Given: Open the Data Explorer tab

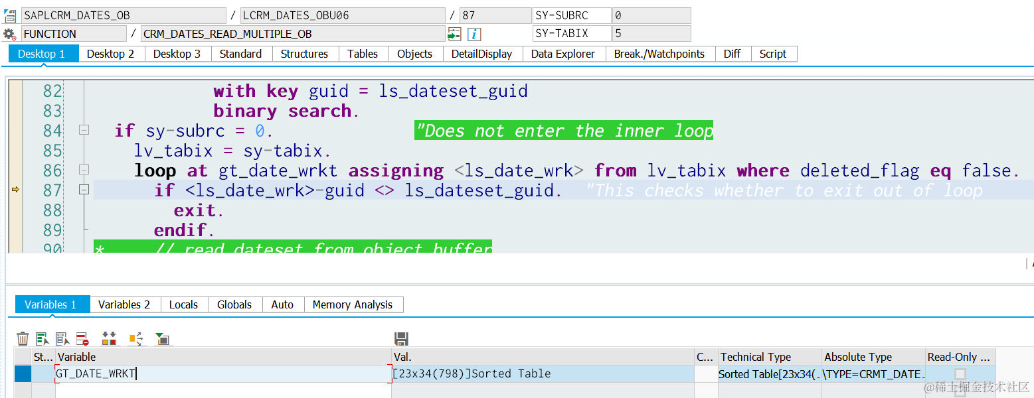Looking at the screenshot, I should coord(563,54).
